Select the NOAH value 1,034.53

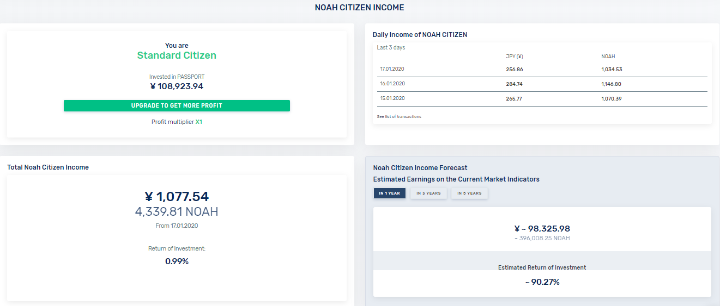pos(612,70)
